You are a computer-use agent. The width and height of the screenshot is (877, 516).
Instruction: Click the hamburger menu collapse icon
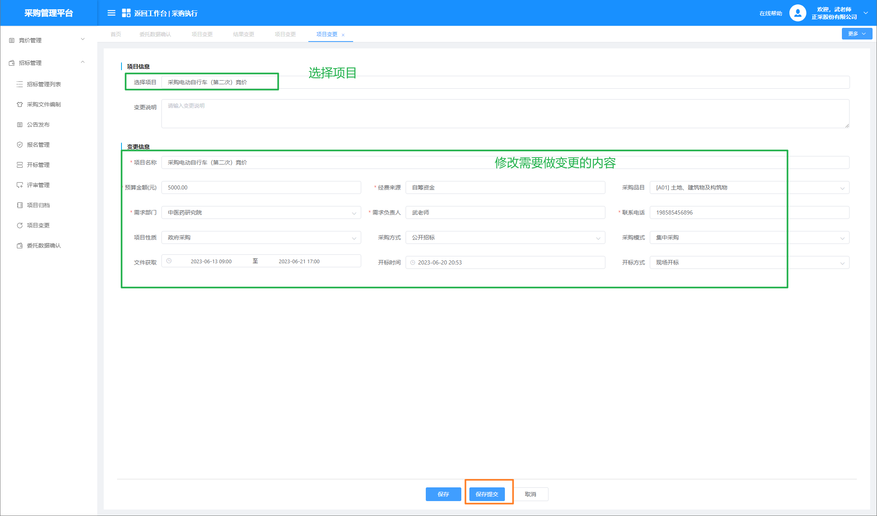coord(111,13)
